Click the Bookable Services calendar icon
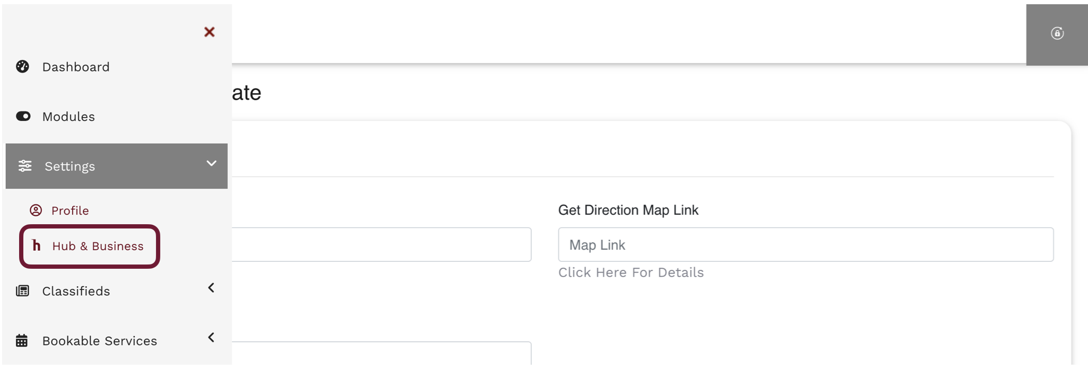The image size is (1088, 370). point(22,340)
